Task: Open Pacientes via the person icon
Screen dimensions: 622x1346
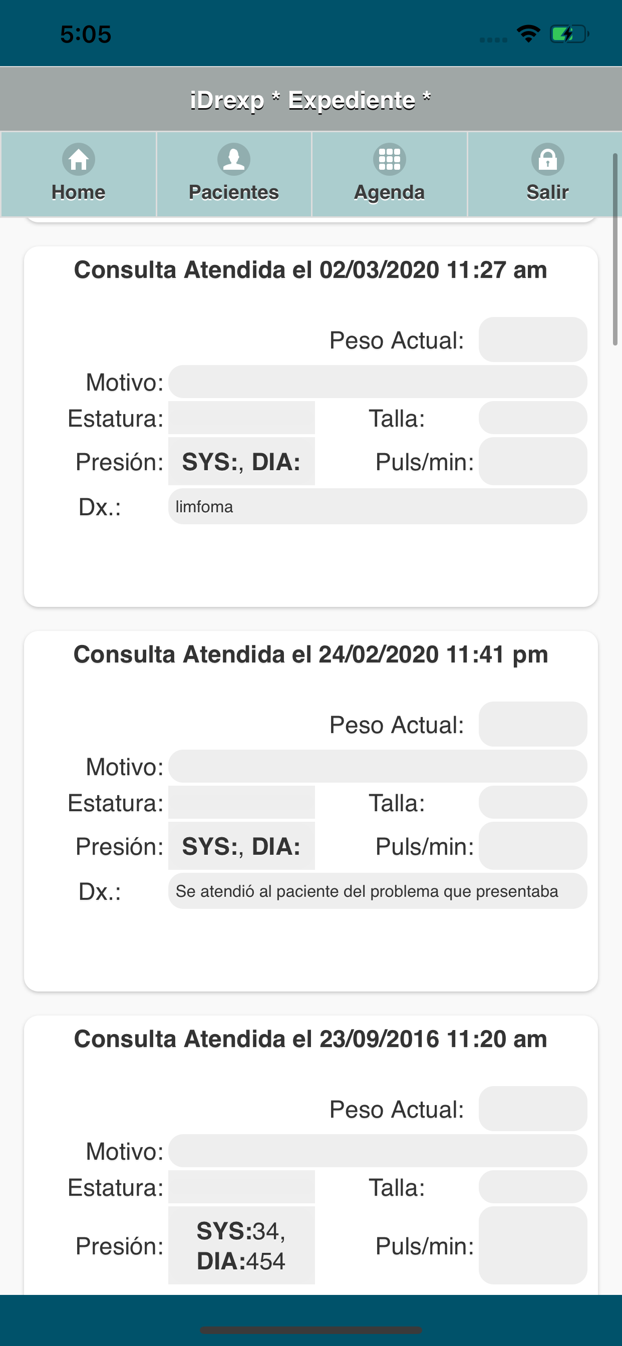Action: 234,159
